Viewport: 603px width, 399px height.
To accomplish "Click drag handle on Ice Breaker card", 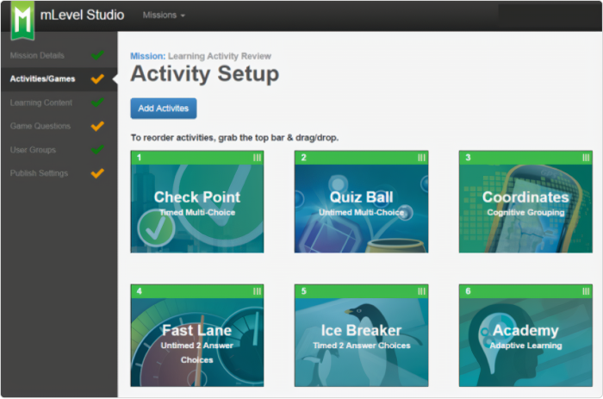I will coord(421,291).
